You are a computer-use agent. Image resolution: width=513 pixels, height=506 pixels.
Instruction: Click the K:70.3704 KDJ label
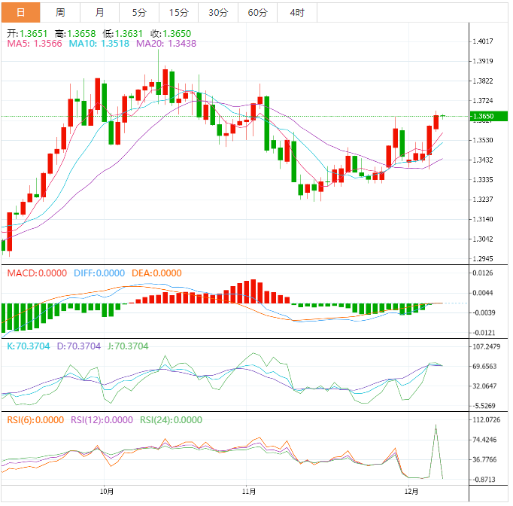29,346
